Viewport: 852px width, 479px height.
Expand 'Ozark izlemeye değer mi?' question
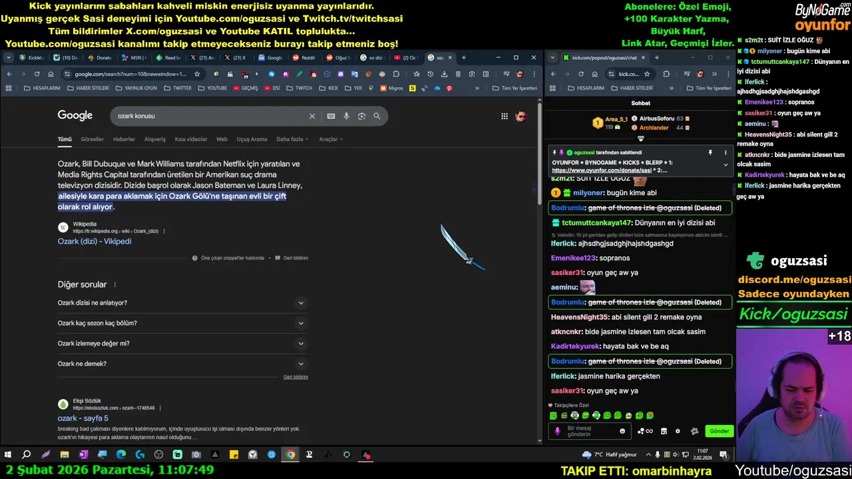coord(182,343)
